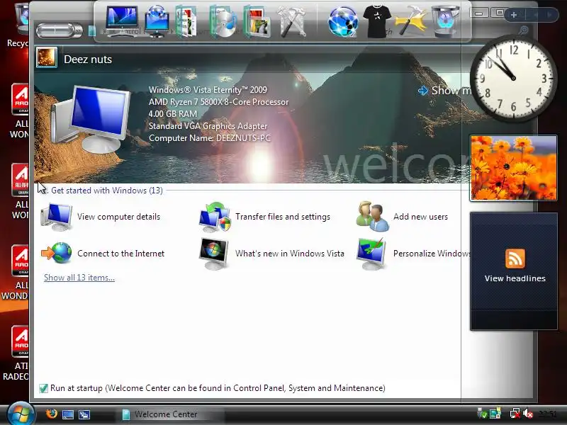Open the music CD folder dock icon
The image size is (567, 425).
(223, 21)
